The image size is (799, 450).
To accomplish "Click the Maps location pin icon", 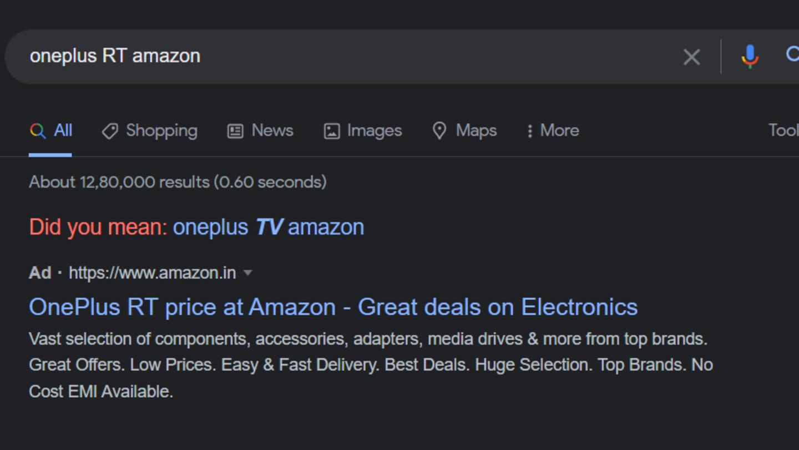I will point(439,131).
